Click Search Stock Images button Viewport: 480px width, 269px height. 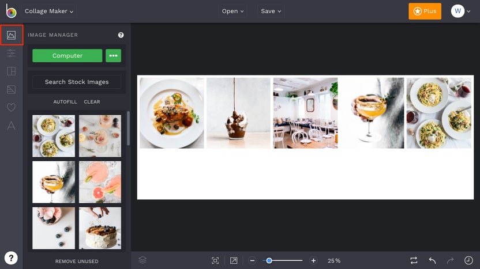pos(77,82)
